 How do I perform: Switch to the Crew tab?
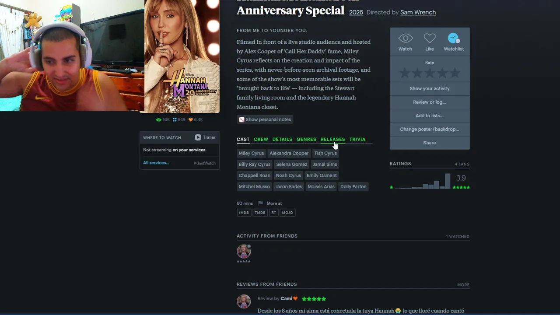[261, 139]
